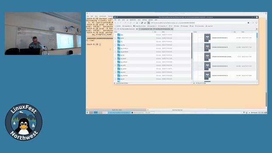This screenshot has height=153, width=272.
Task: Open the Konsole Edit menu
Action: coord(92,16)
